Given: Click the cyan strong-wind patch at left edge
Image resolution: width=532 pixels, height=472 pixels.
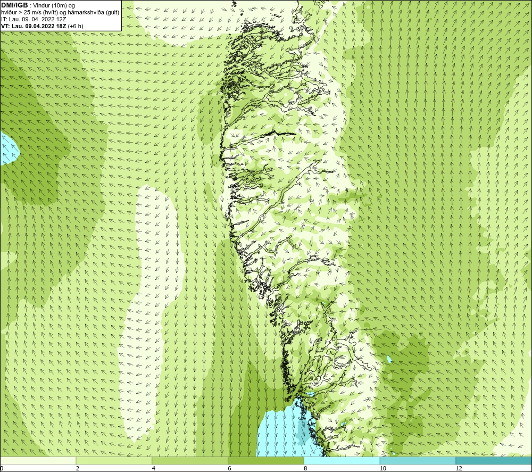Looking at the screenshot, I should pos(8,148).
